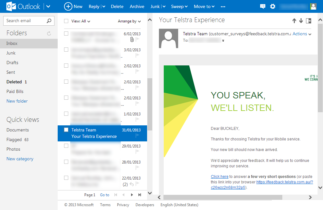Image resolution: width=323 pixels, height=210 pixels.
Task: Go to last page of messages
Action: [x=140, y=195]
